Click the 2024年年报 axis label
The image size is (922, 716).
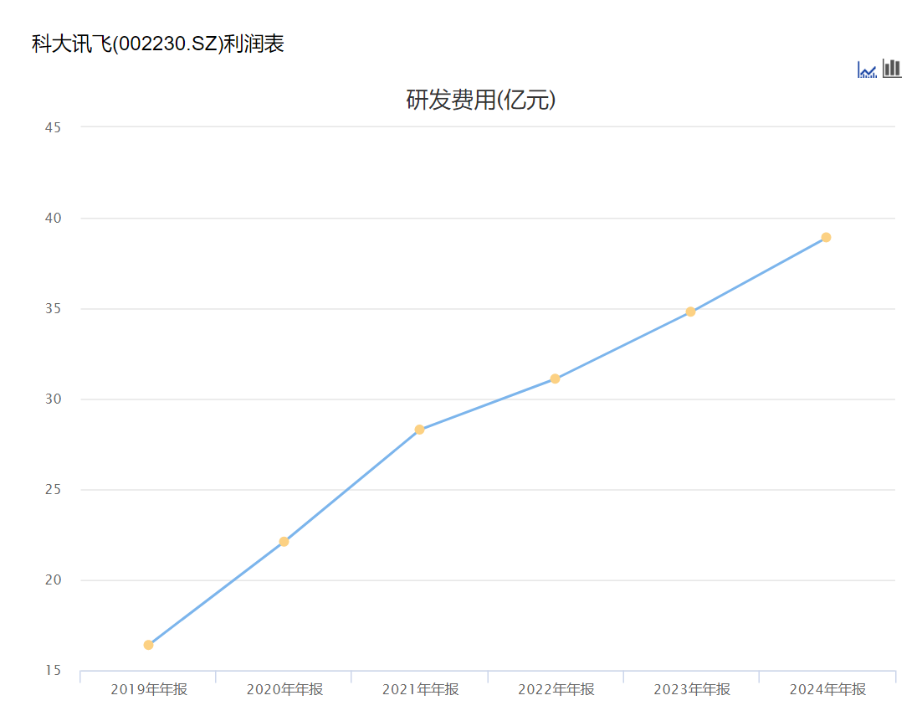click(828, 689)
